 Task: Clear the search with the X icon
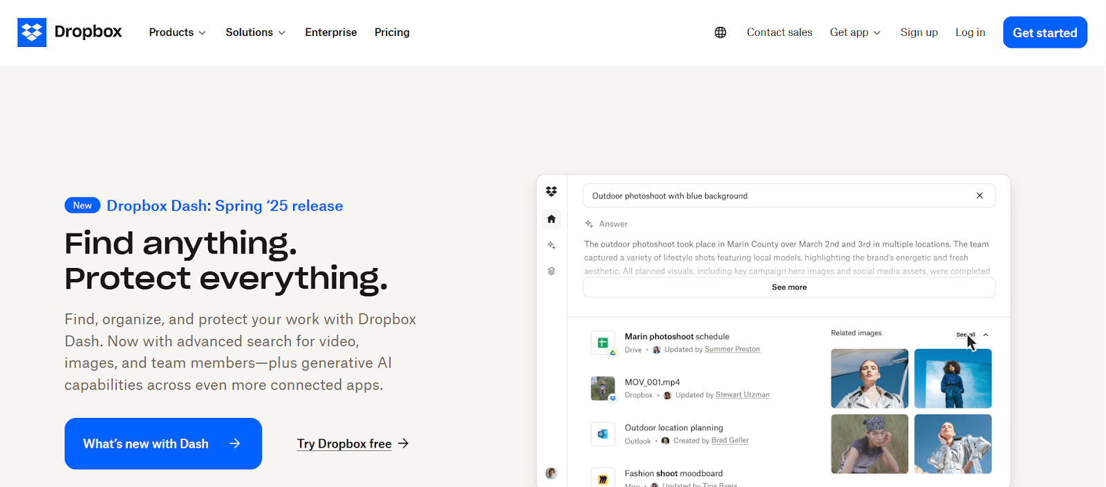pos(980,195)
